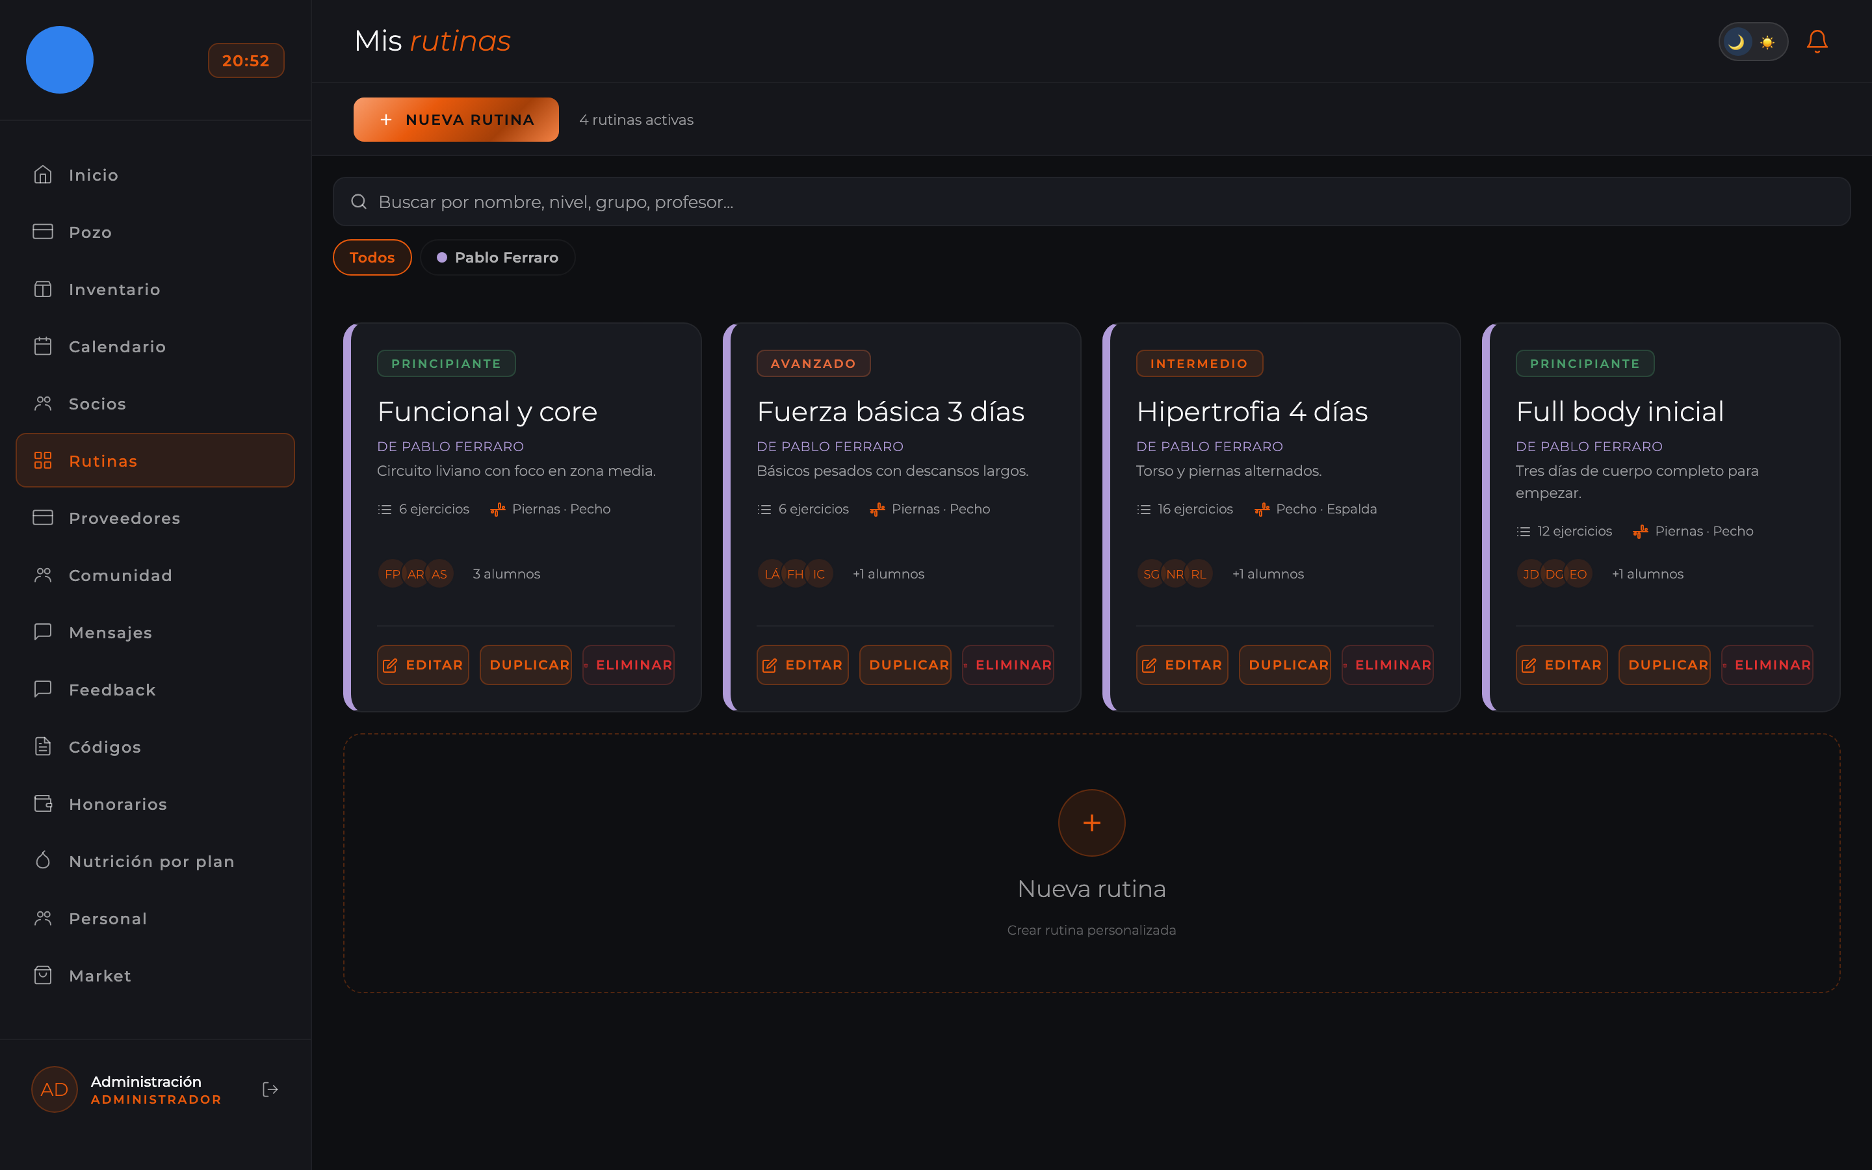Open Personal section

(155, 918)
